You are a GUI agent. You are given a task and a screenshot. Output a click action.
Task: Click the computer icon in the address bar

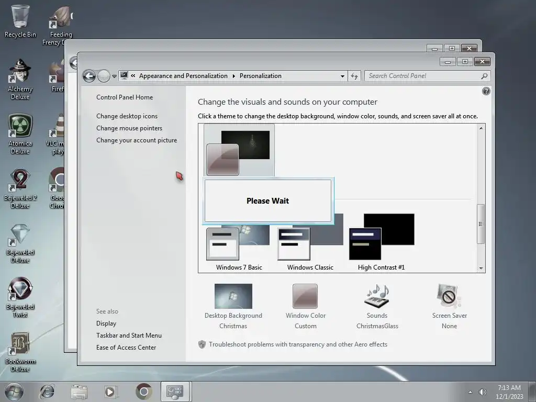[124, 75]
